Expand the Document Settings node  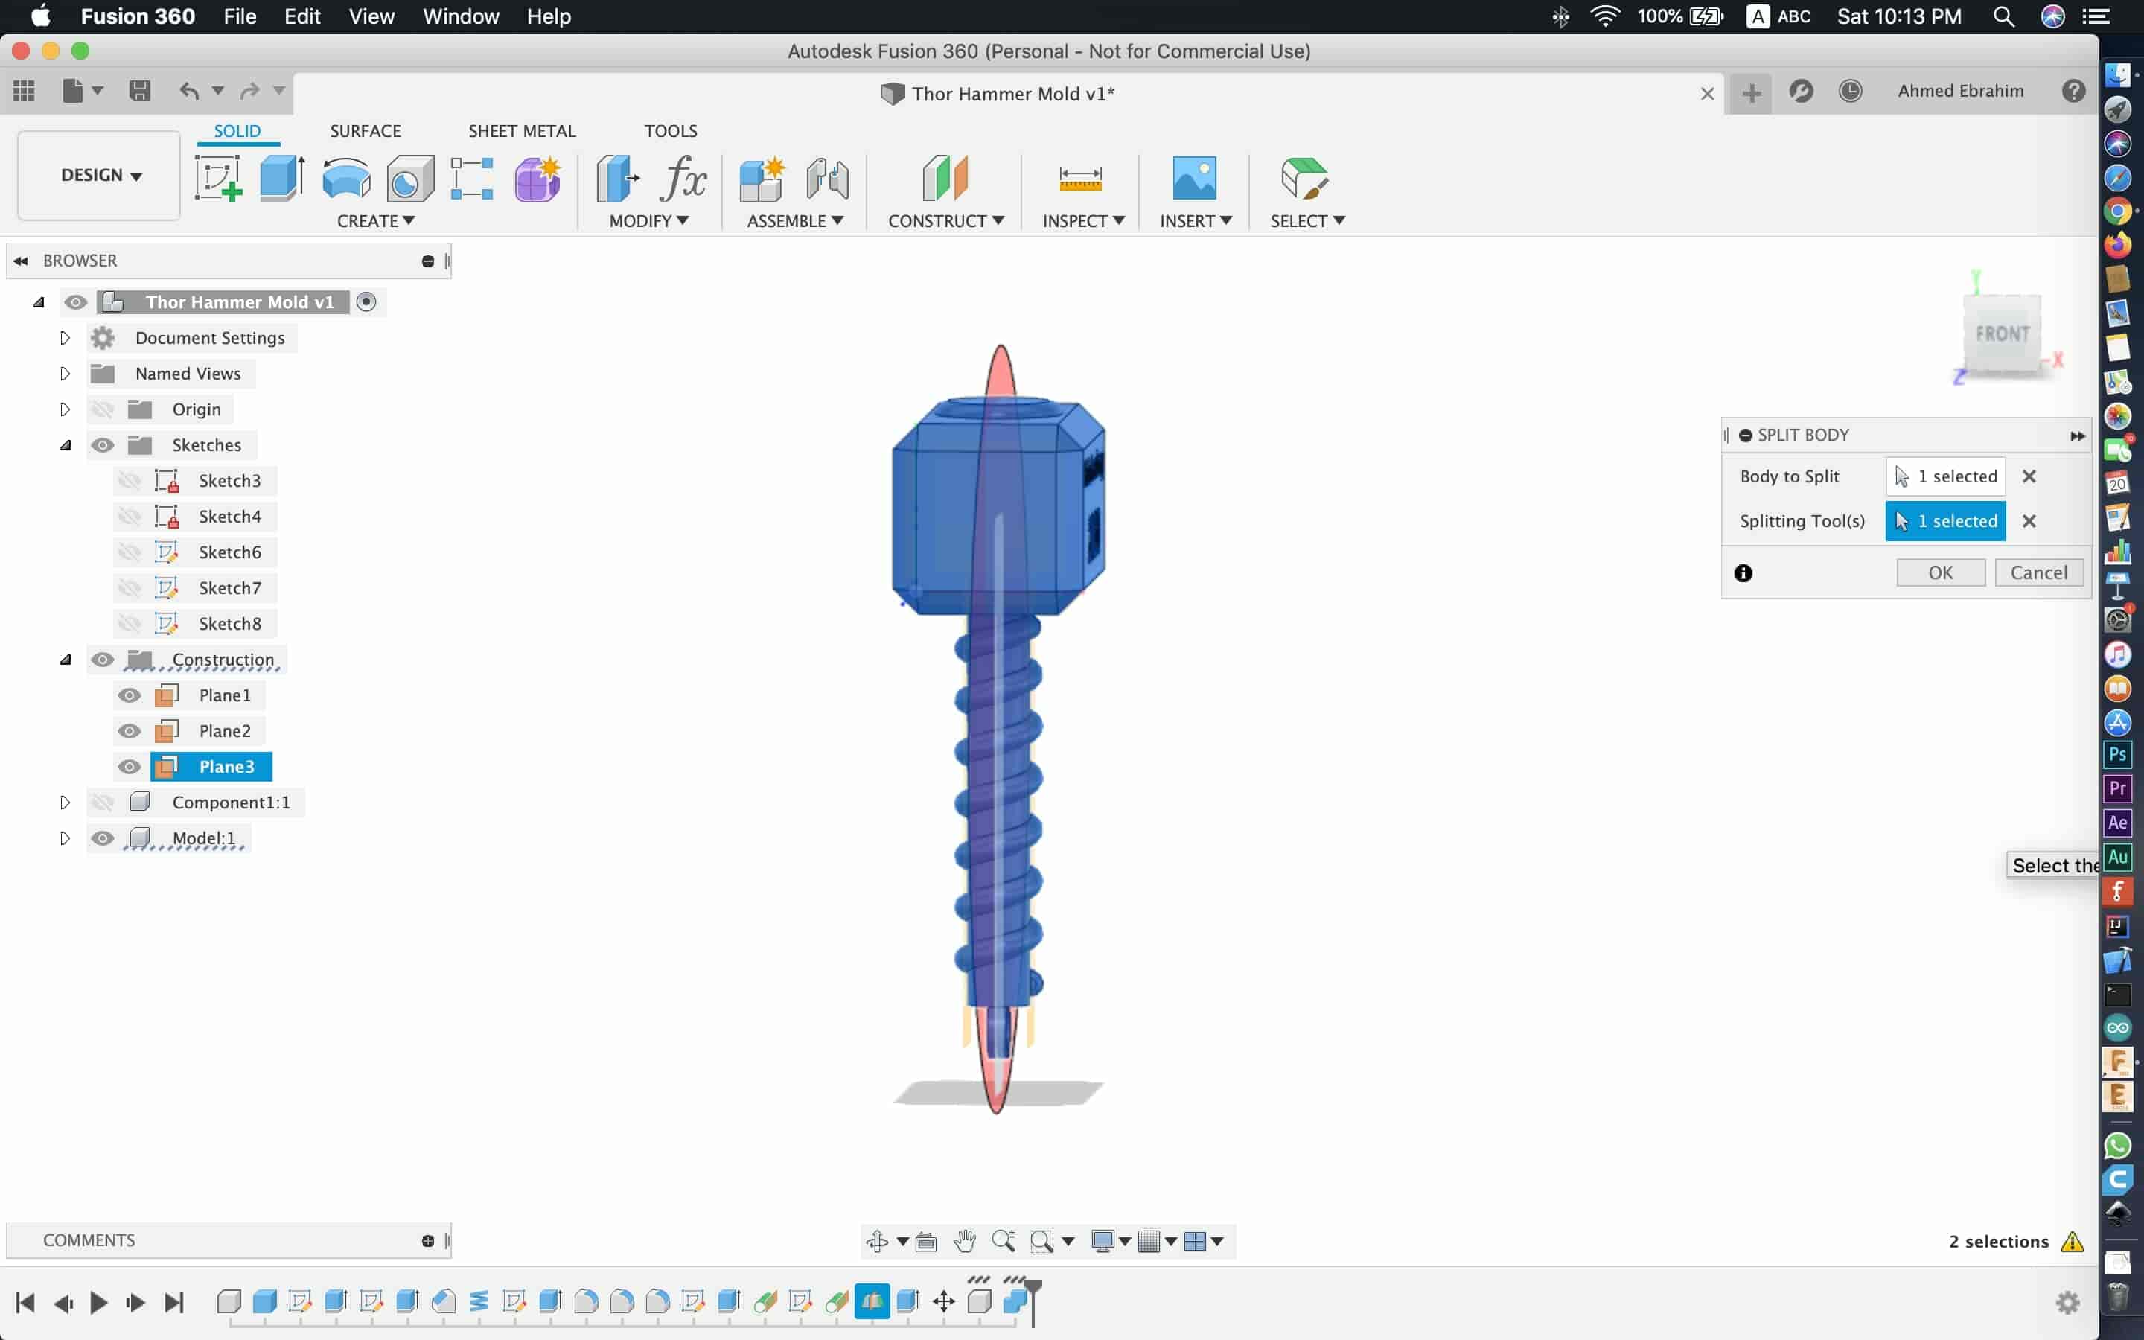pos(65,338)
